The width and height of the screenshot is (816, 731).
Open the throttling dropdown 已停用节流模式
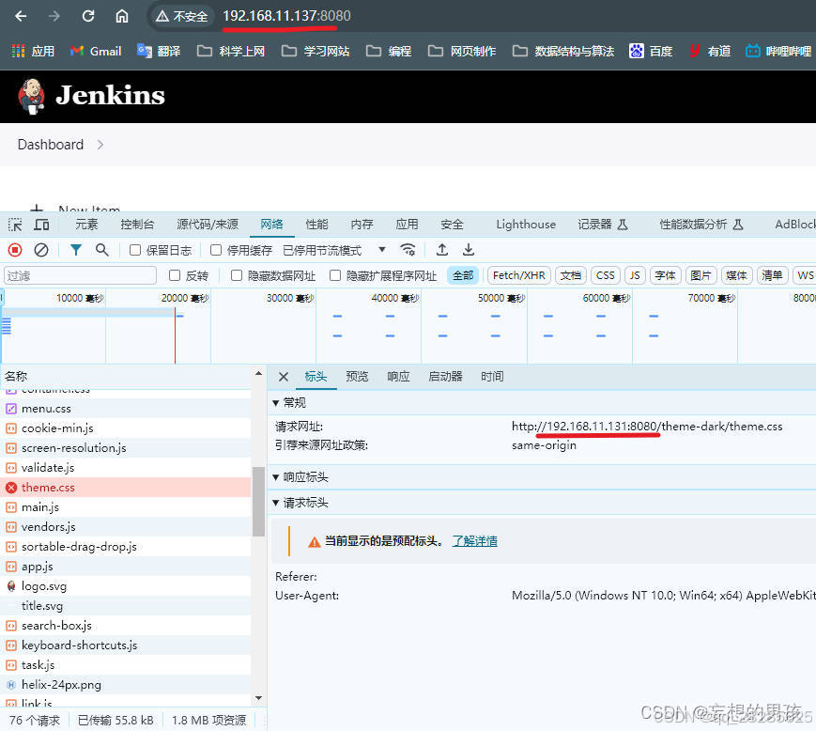[x=334, y=251]
